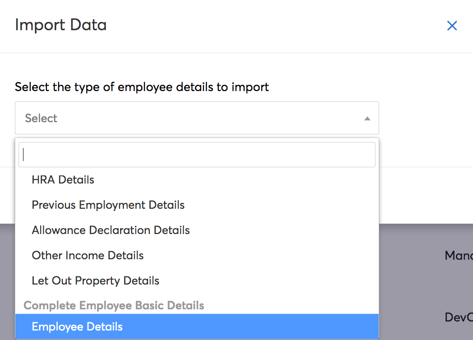This screenshot has height=340, width=473.
Task: Click the employee details type prompt text
Action: pos(142,87)
